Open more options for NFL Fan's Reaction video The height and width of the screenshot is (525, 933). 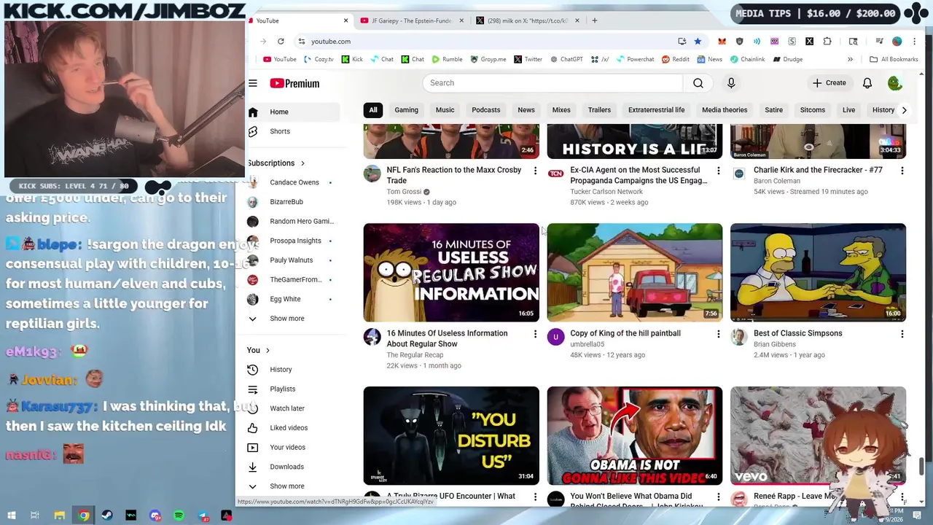[535, 171]
